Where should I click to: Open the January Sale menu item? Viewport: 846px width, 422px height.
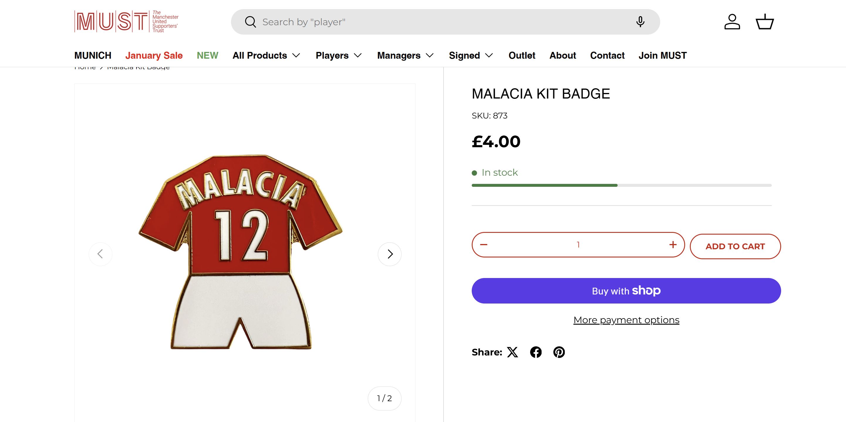click(x=154, y=55)
